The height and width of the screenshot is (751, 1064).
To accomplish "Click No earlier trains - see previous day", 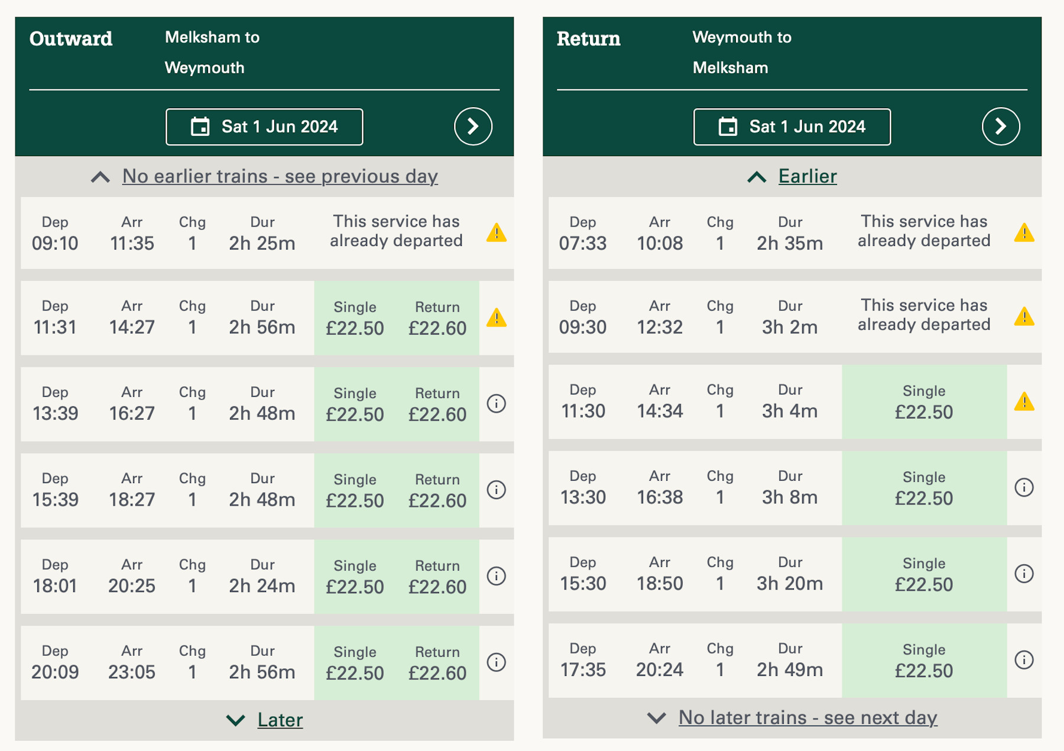I will click(280, 176).
